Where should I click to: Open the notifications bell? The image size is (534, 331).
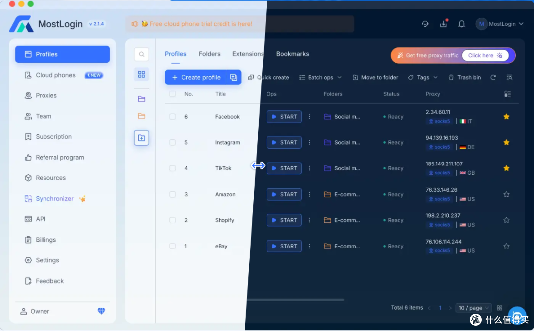pyautogui.click(x=461, y=24)
